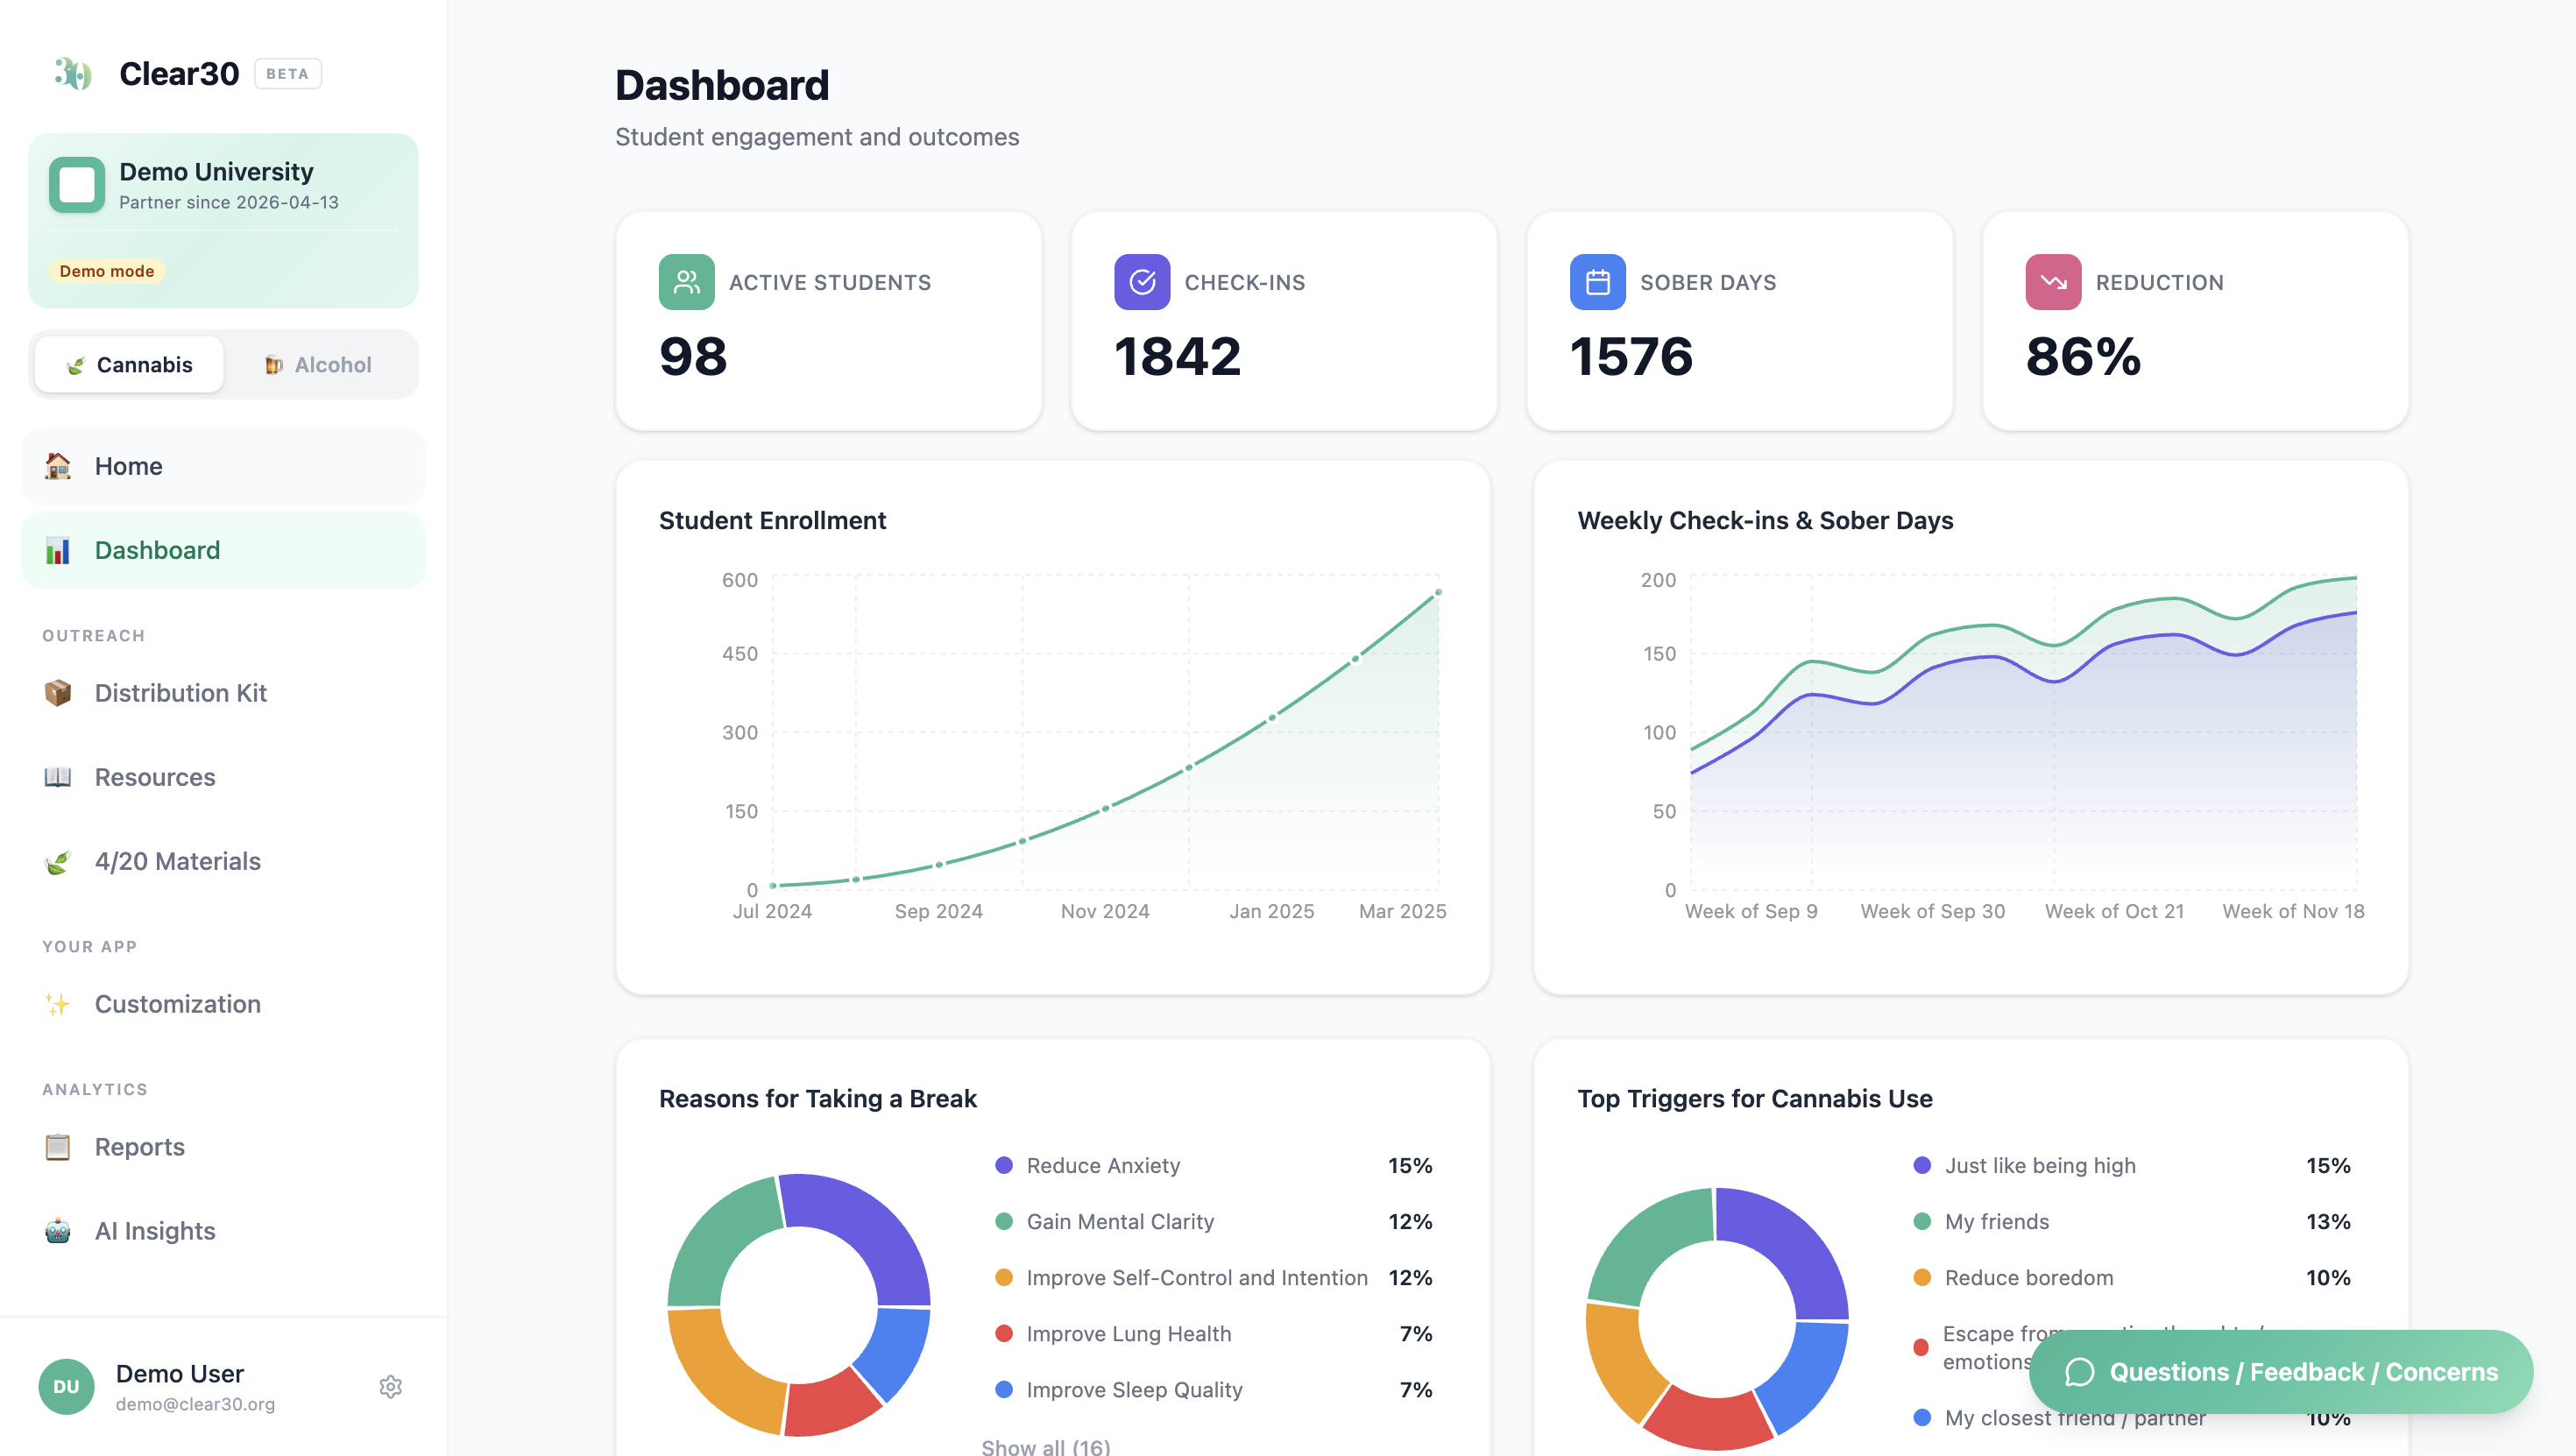Image resolution: width=2576 pixels, height=1456 pixels.
Task: Click the Sober Days calendar icon
Action: coord(1597,282)
